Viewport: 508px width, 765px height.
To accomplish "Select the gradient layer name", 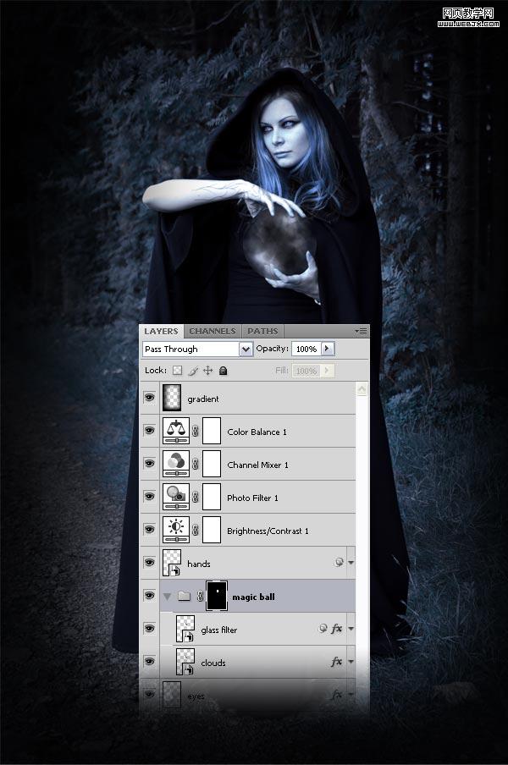I will click(203, 399).
